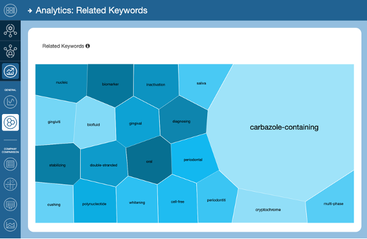Open the table list icon under Company Comparison
The height and width of the screenshot is (239, 367).
(10, 164)
